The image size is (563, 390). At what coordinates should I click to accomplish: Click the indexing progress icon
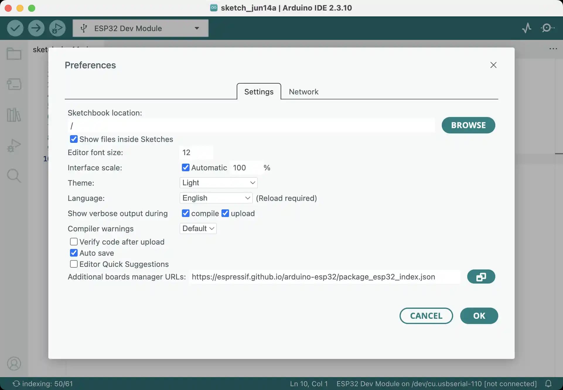(x=16, y=384)
